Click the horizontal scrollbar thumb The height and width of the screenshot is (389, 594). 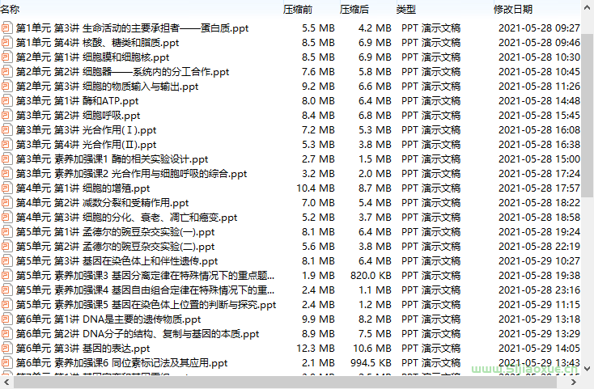pos(285,383)
